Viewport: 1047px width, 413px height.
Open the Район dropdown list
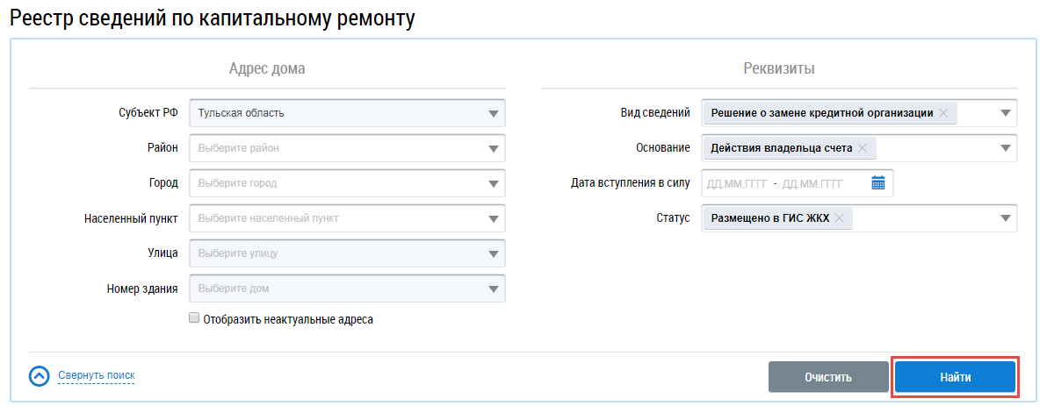click(493, 148)
